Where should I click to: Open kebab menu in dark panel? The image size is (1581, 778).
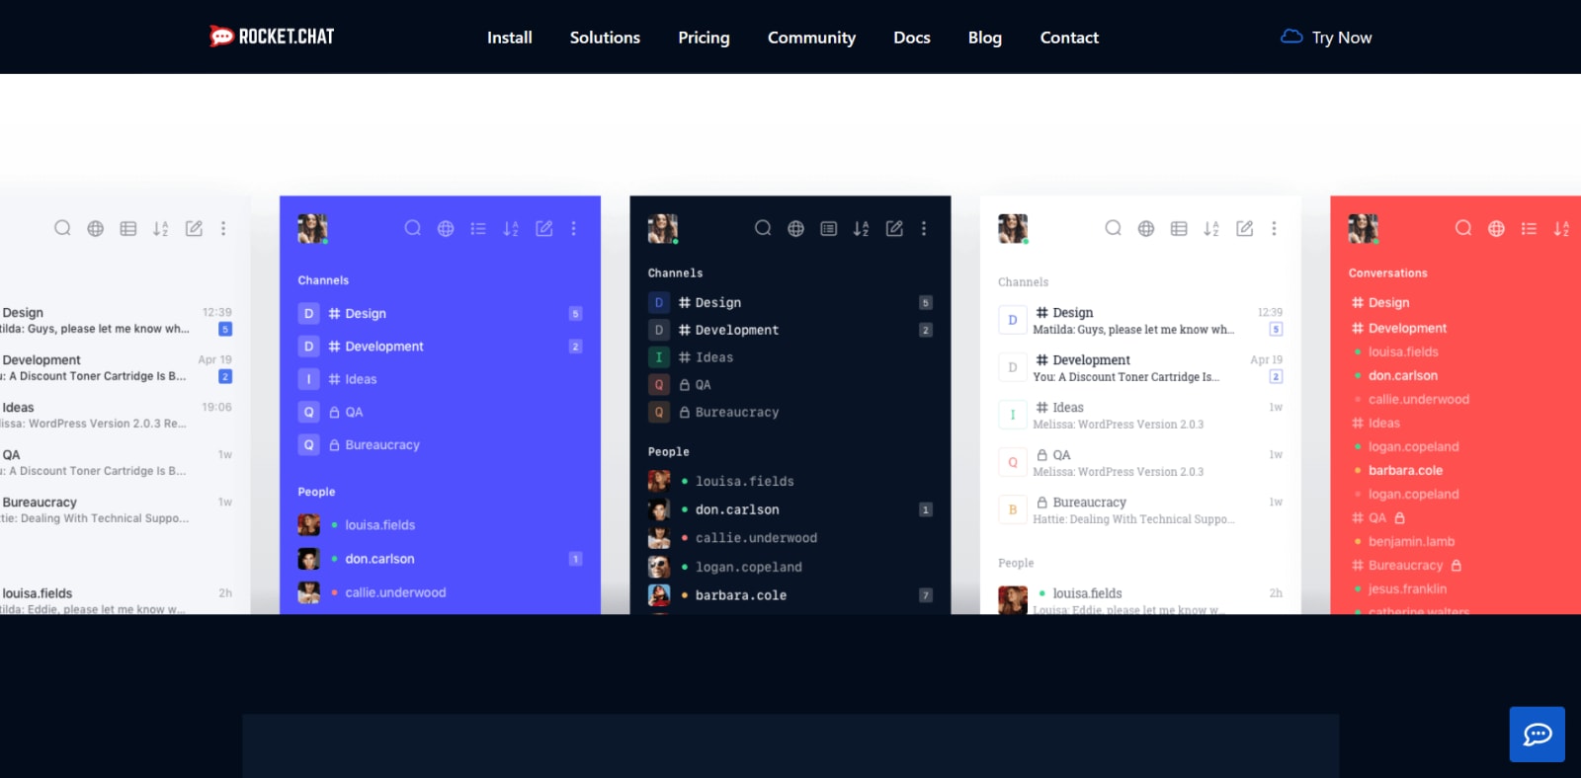pos(924,228)
